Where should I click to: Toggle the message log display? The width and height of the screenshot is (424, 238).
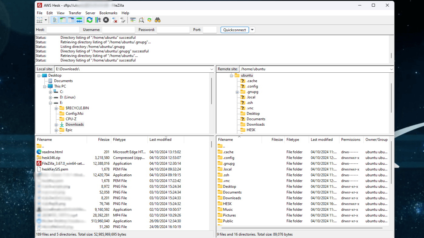pyautogui.click(x=54, y=20)
